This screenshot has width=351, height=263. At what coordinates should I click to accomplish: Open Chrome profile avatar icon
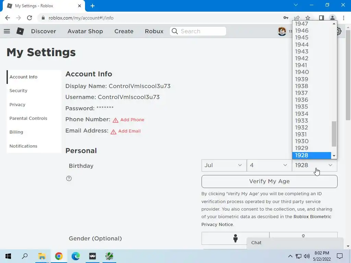[332, 18]
